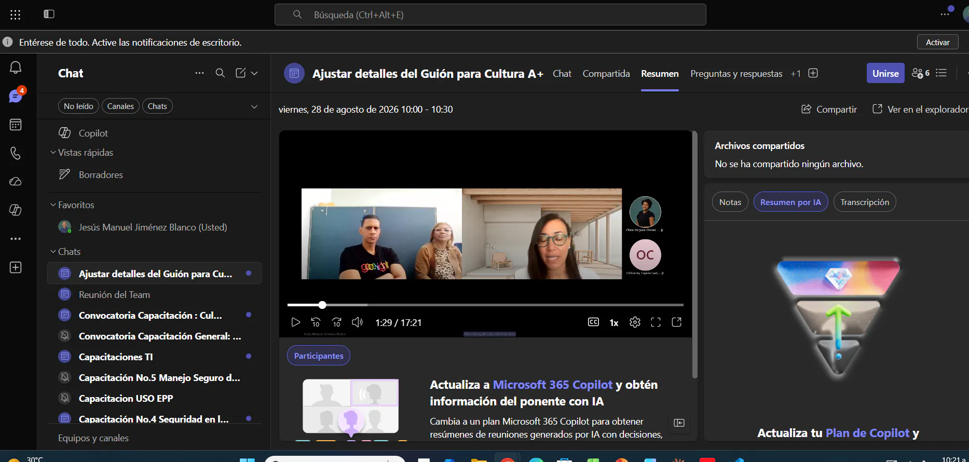The width and height of the screenshot is (969, 462).
Task: Collapse side pane icon near recap text
Action: 679,423
